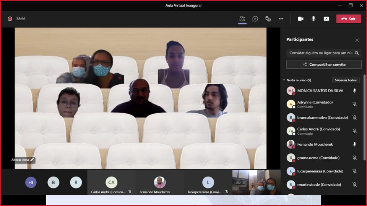
Task: Toggle MONICA SANTOS DA SILVA microphone icon
Action: click(355, 91)
